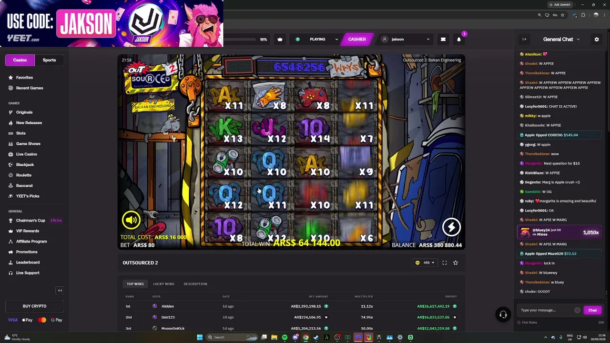The image size is (610, 343).
Task: Open the browser zoom magnifier icon
Action: [x=539, y=15]
